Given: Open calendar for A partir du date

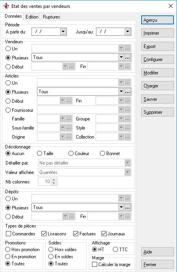Looking at the screenshot, I should point(63,32).
